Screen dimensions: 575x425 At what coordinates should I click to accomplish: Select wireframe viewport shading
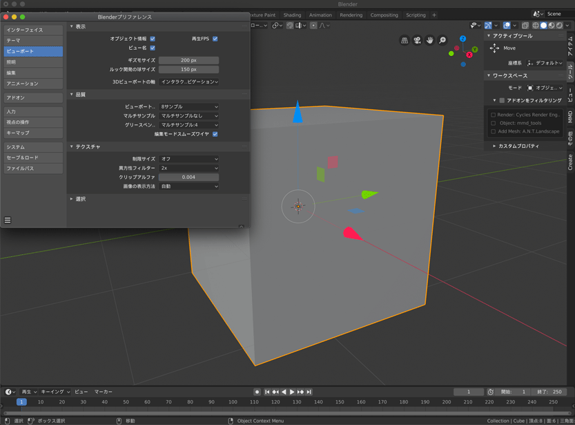tap(536, 26)
